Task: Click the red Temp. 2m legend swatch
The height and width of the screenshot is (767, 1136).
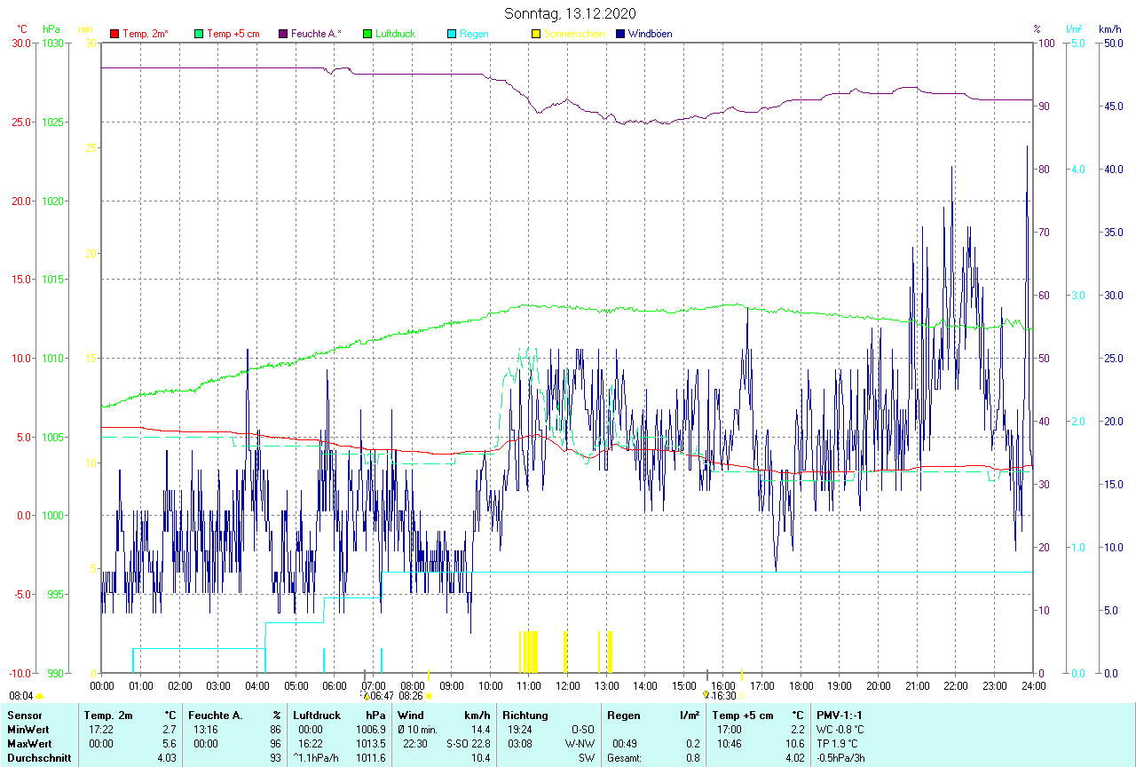Action: [114, 34]
